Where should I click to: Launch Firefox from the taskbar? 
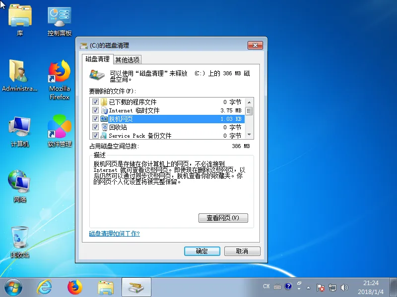[x=75, y=288]
